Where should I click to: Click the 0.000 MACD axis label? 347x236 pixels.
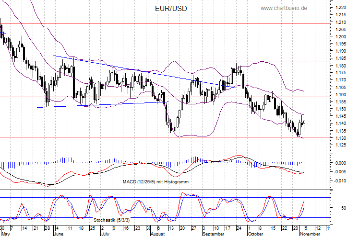coord(339,163)
